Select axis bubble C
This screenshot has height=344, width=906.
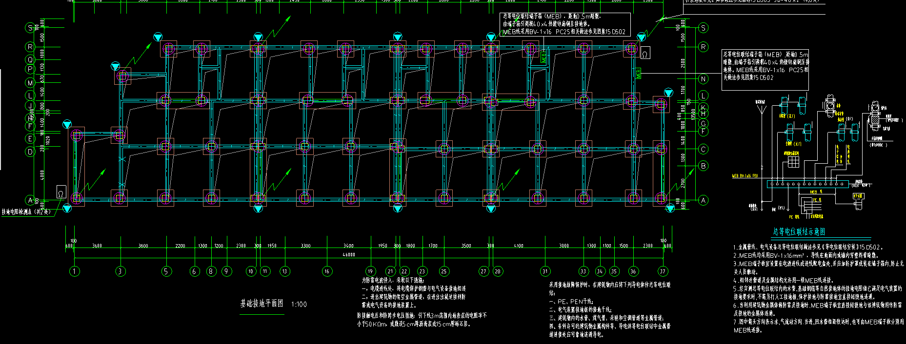[703, 149]
